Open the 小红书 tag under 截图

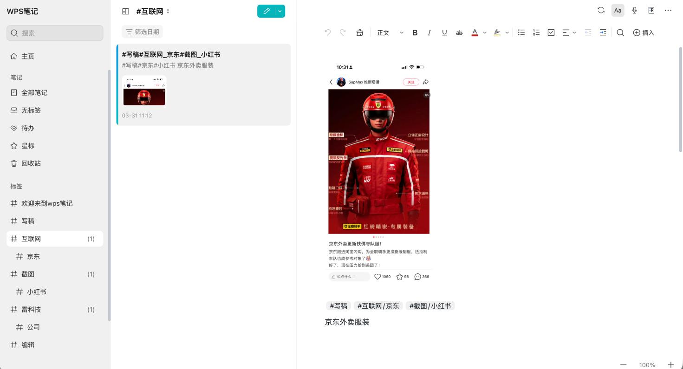pos(37,292)
